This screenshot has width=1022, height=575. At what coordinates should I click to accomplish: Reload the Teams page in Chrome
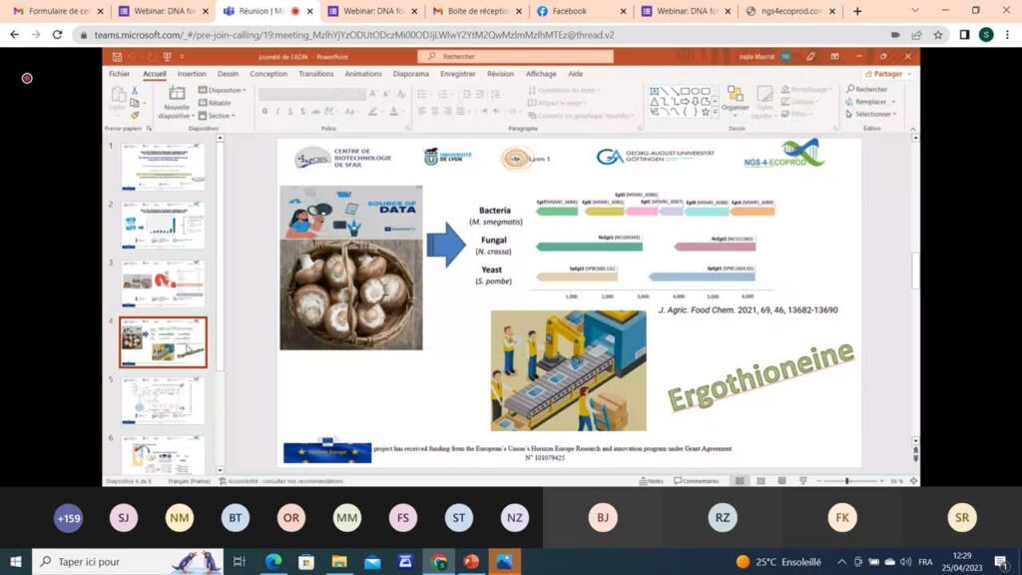(58, 34)
